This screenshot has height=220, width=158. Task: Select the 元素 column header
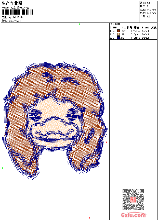pos(154,28)
